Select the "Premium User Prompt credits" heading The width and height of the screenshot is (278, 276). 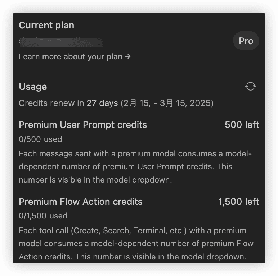[83, 125]
